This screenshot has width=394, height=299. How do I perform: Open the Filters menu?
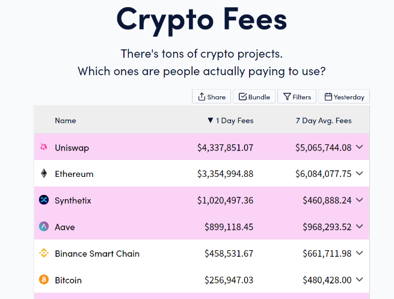297,96
